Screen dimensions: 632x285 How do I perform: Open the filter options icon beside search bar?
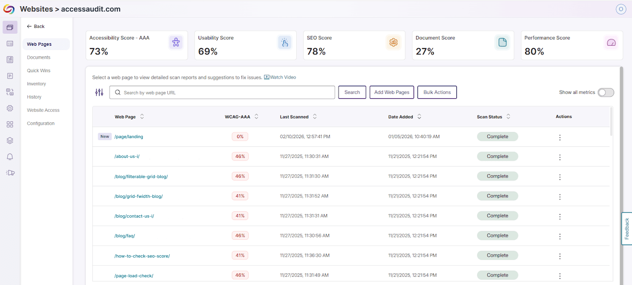[100, 92]
